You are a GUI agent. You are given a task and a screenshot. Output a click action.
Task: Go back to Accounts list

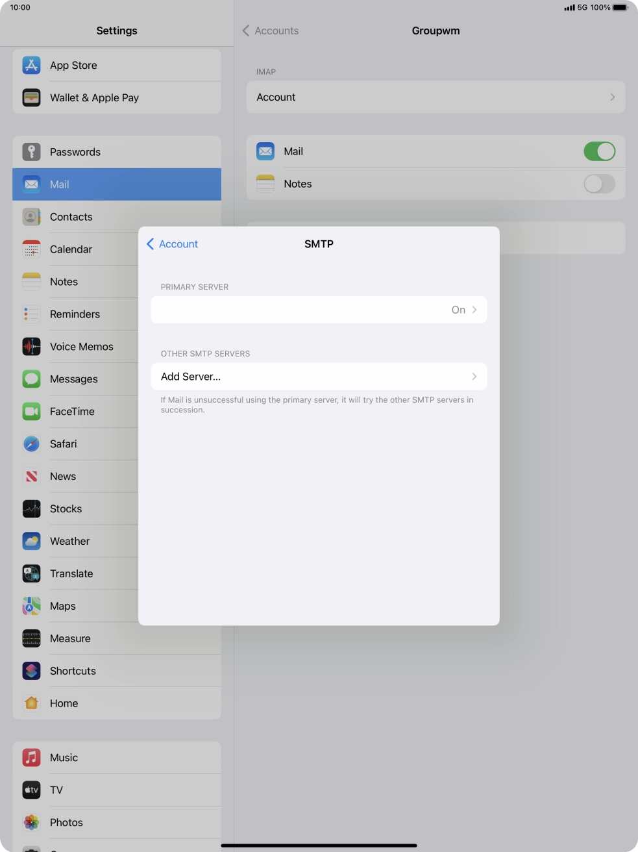pyautogui.click(x=271, y=31)
